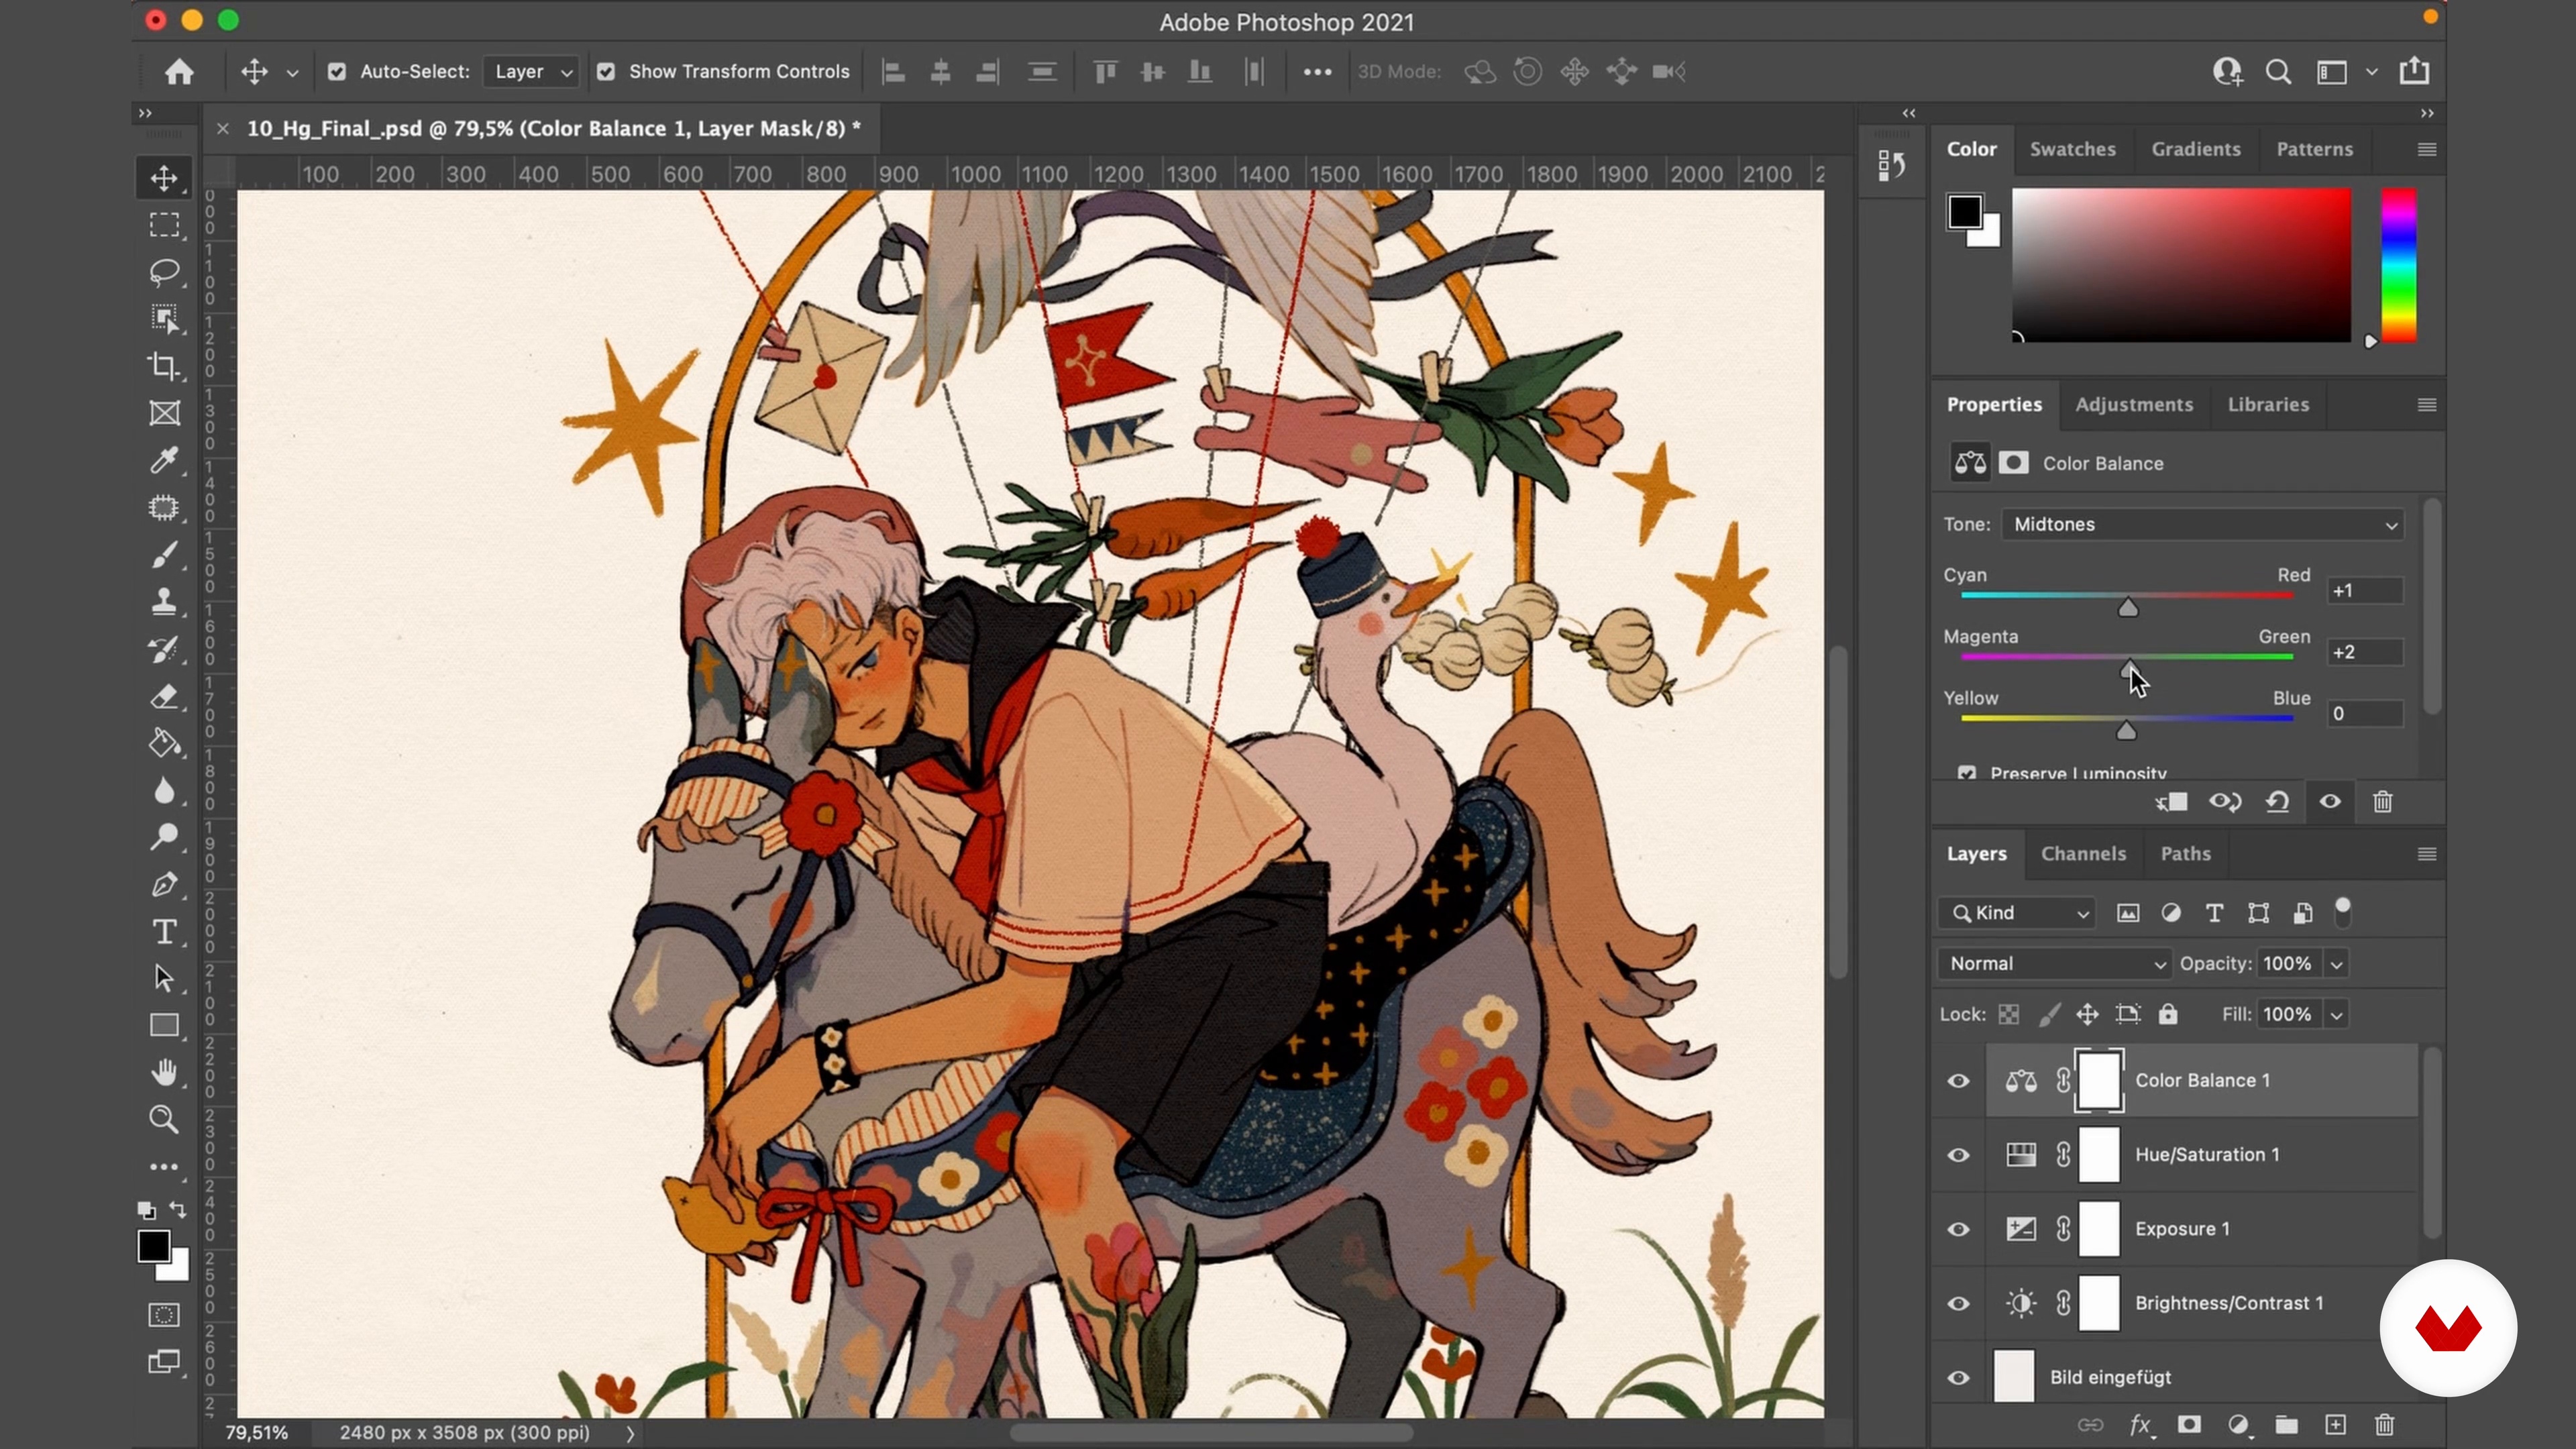Screen dimensions: 2576x1449
Task: Click the zoom percentage field in status bar
Action: tap(257, 1433)
